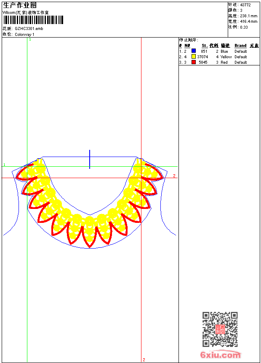The image size is (261, 363).
Task: Click the green guide label '1' at left edge
Action: [x=4, y=165]
